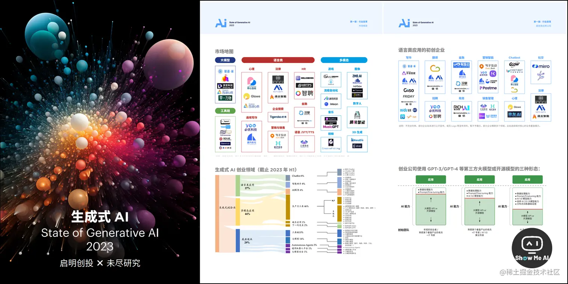
Task: Click the 销售管理 category label
Action: pos(488,98)
